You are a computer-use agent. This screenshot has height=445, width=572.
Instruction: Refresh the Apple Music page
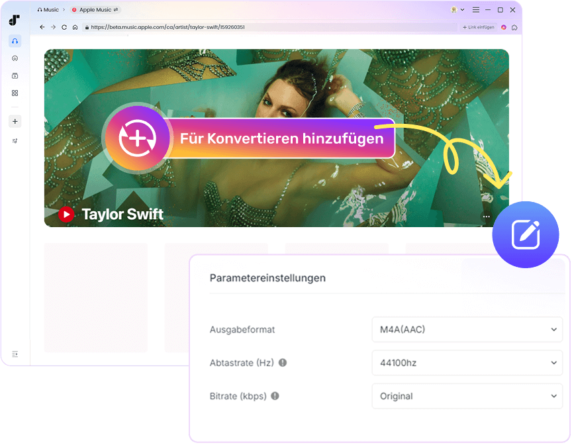tap(64, 27)
